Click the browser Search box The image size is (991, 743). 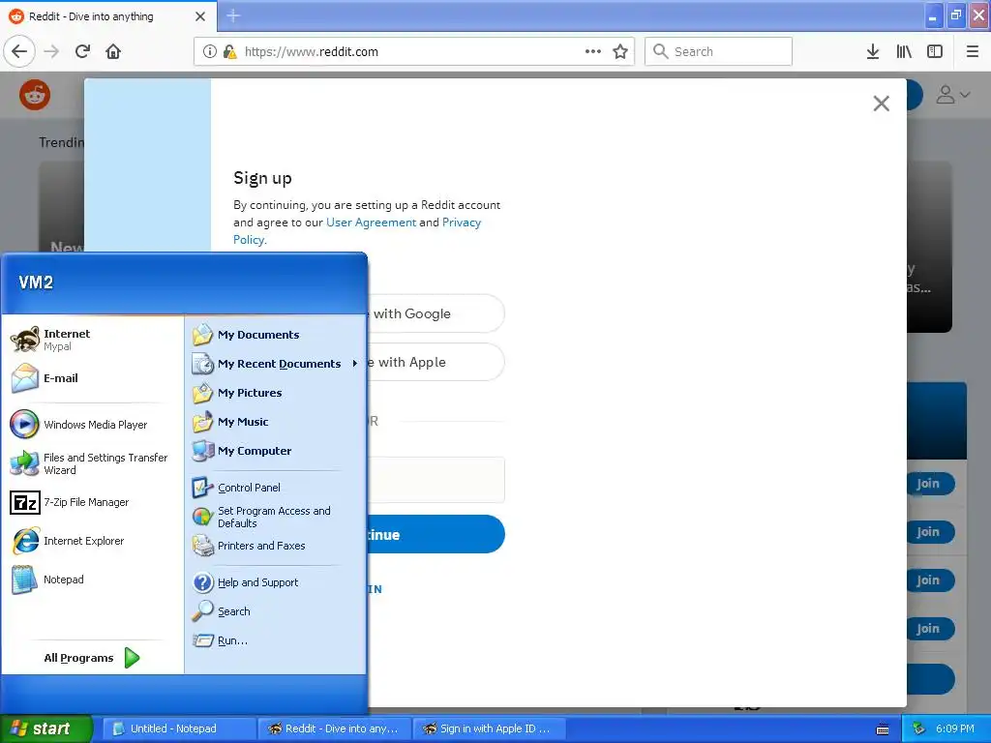(x=719, y=52)
